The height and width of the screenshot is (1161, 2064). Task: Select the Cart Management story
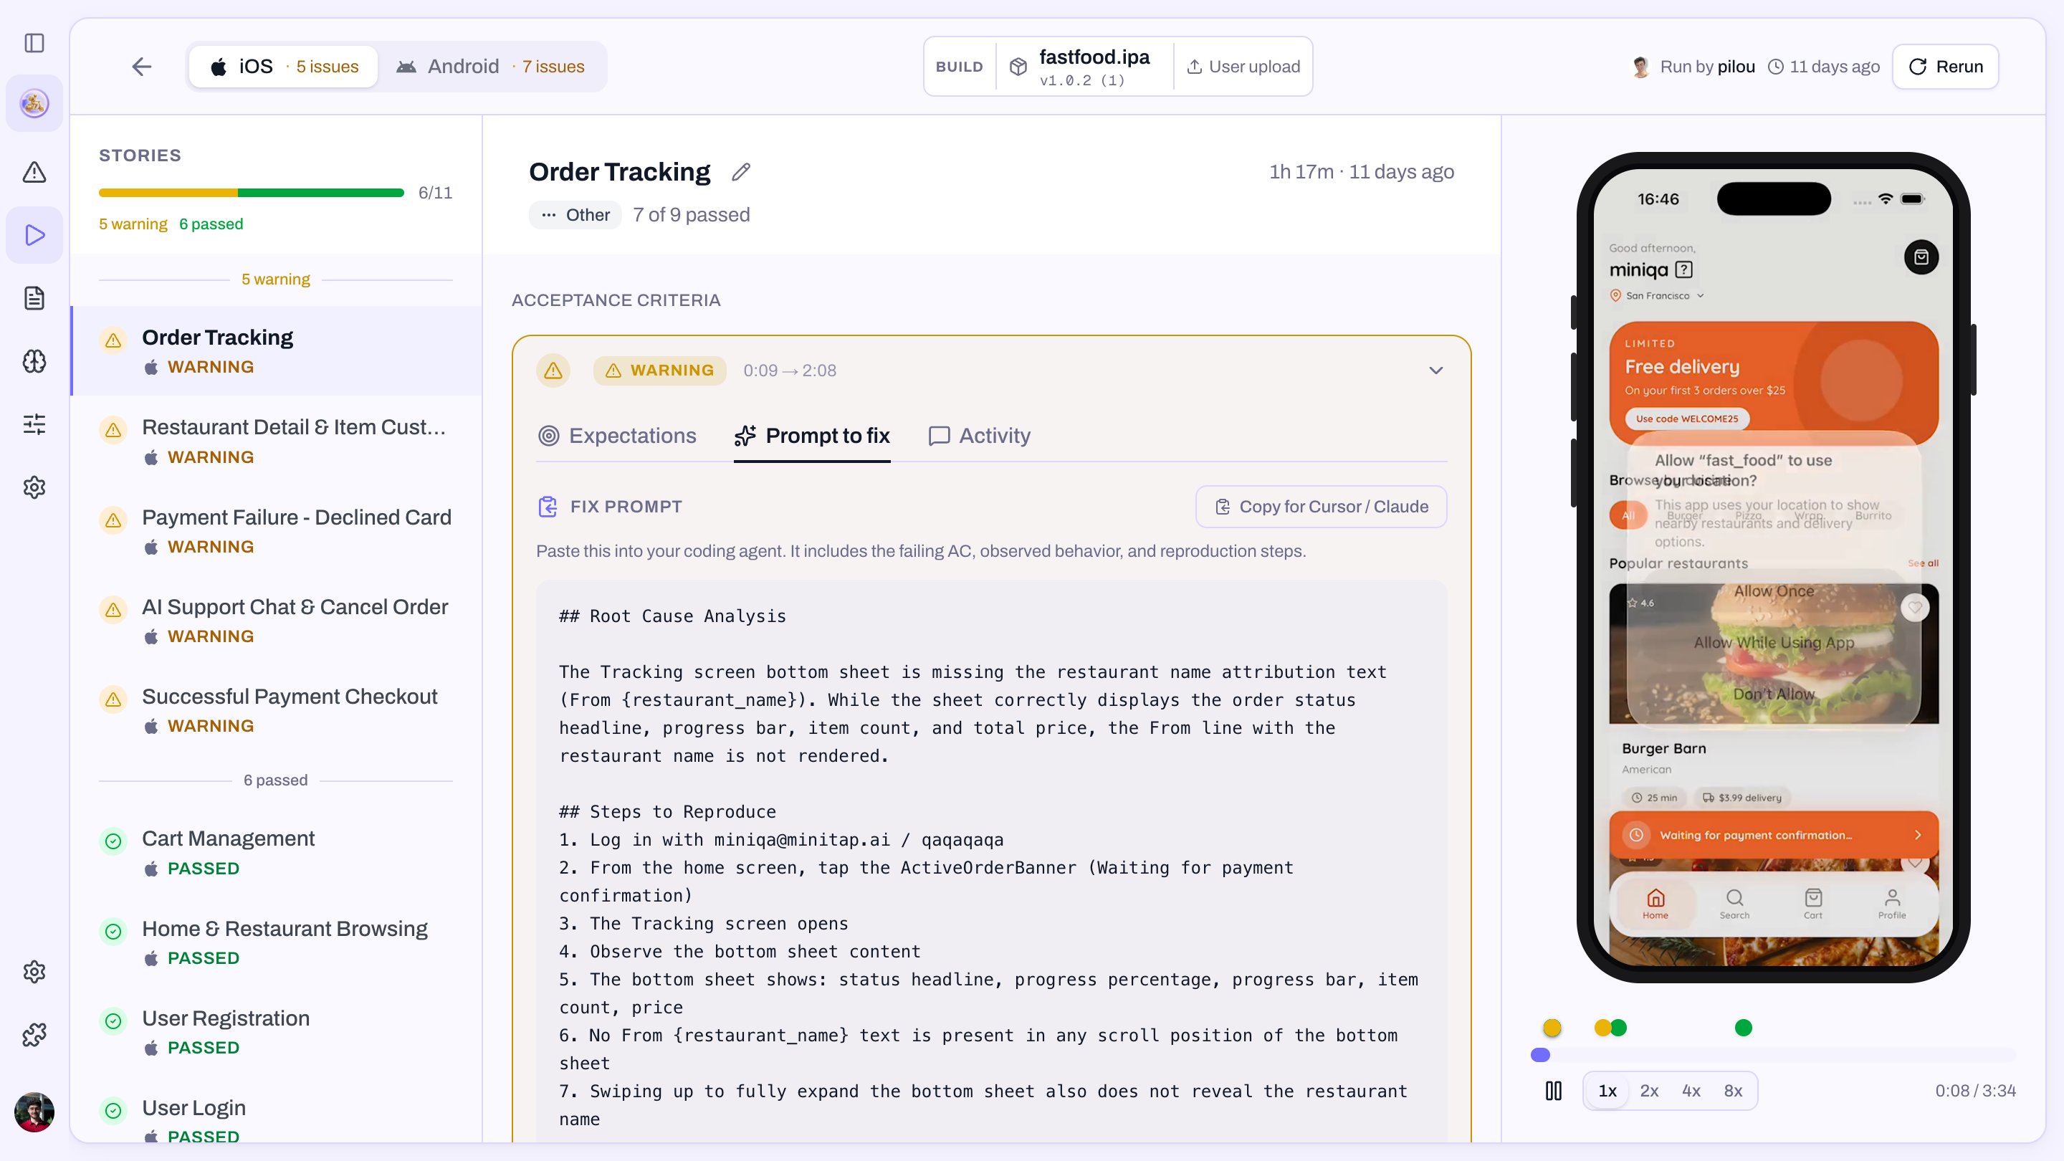click(277, 853)
